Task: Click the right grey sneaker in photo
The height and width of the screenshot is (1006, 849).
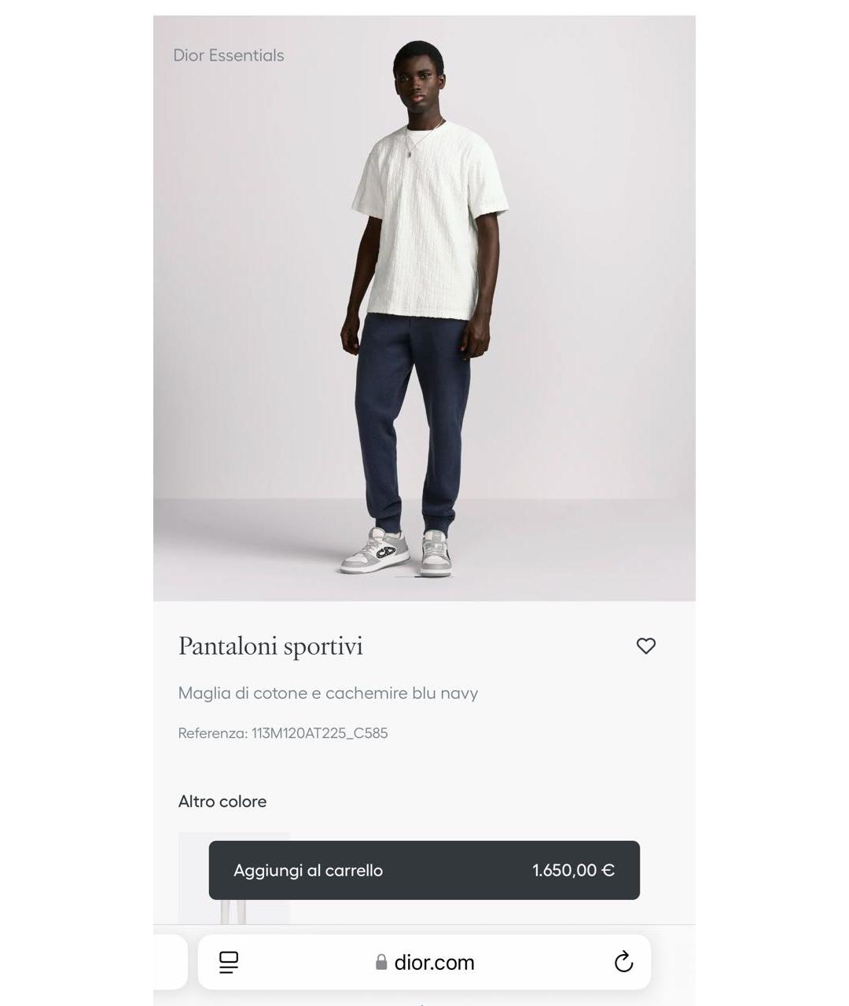Action: pos(436,553)
